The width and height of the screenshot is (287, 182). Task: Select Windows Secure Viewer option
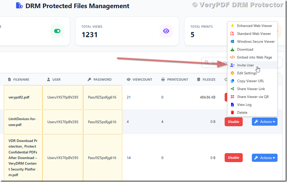(252, 41)
